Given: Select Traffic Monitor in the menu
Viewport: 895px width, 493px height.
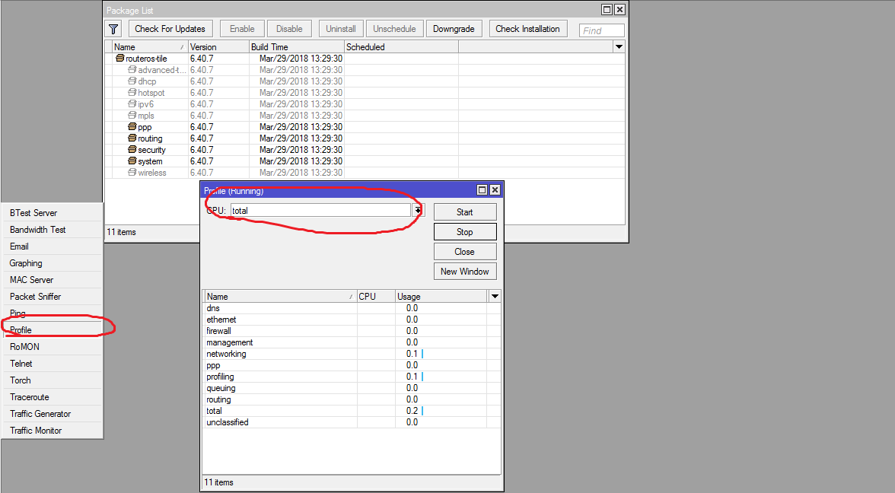Looking at the screenshot, I should pos(53,431).
